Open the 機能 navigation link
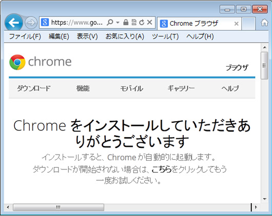 tap(83, 88)
